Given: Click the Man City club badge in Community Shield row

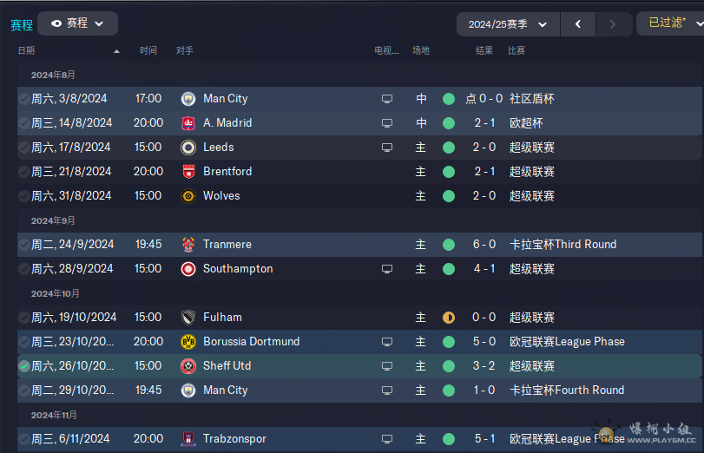Looking at the screenshot, I should (x=188, y=99).
